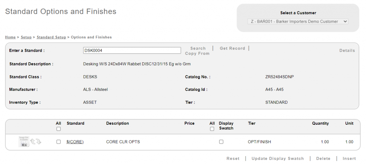Screen dimensions: 366x165
Task: Open the Details link
Action: pos(347,51)
